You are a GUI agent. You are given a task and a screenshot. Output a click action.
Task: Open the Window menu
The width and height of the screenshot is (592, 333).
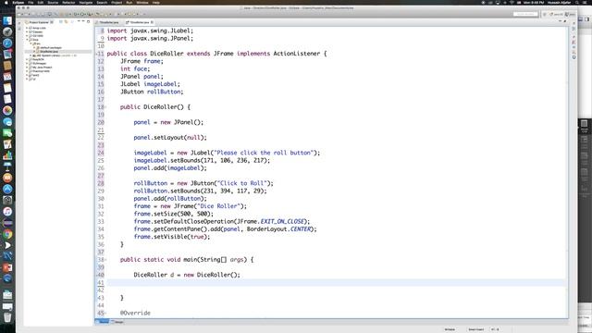tap(142, 3)
